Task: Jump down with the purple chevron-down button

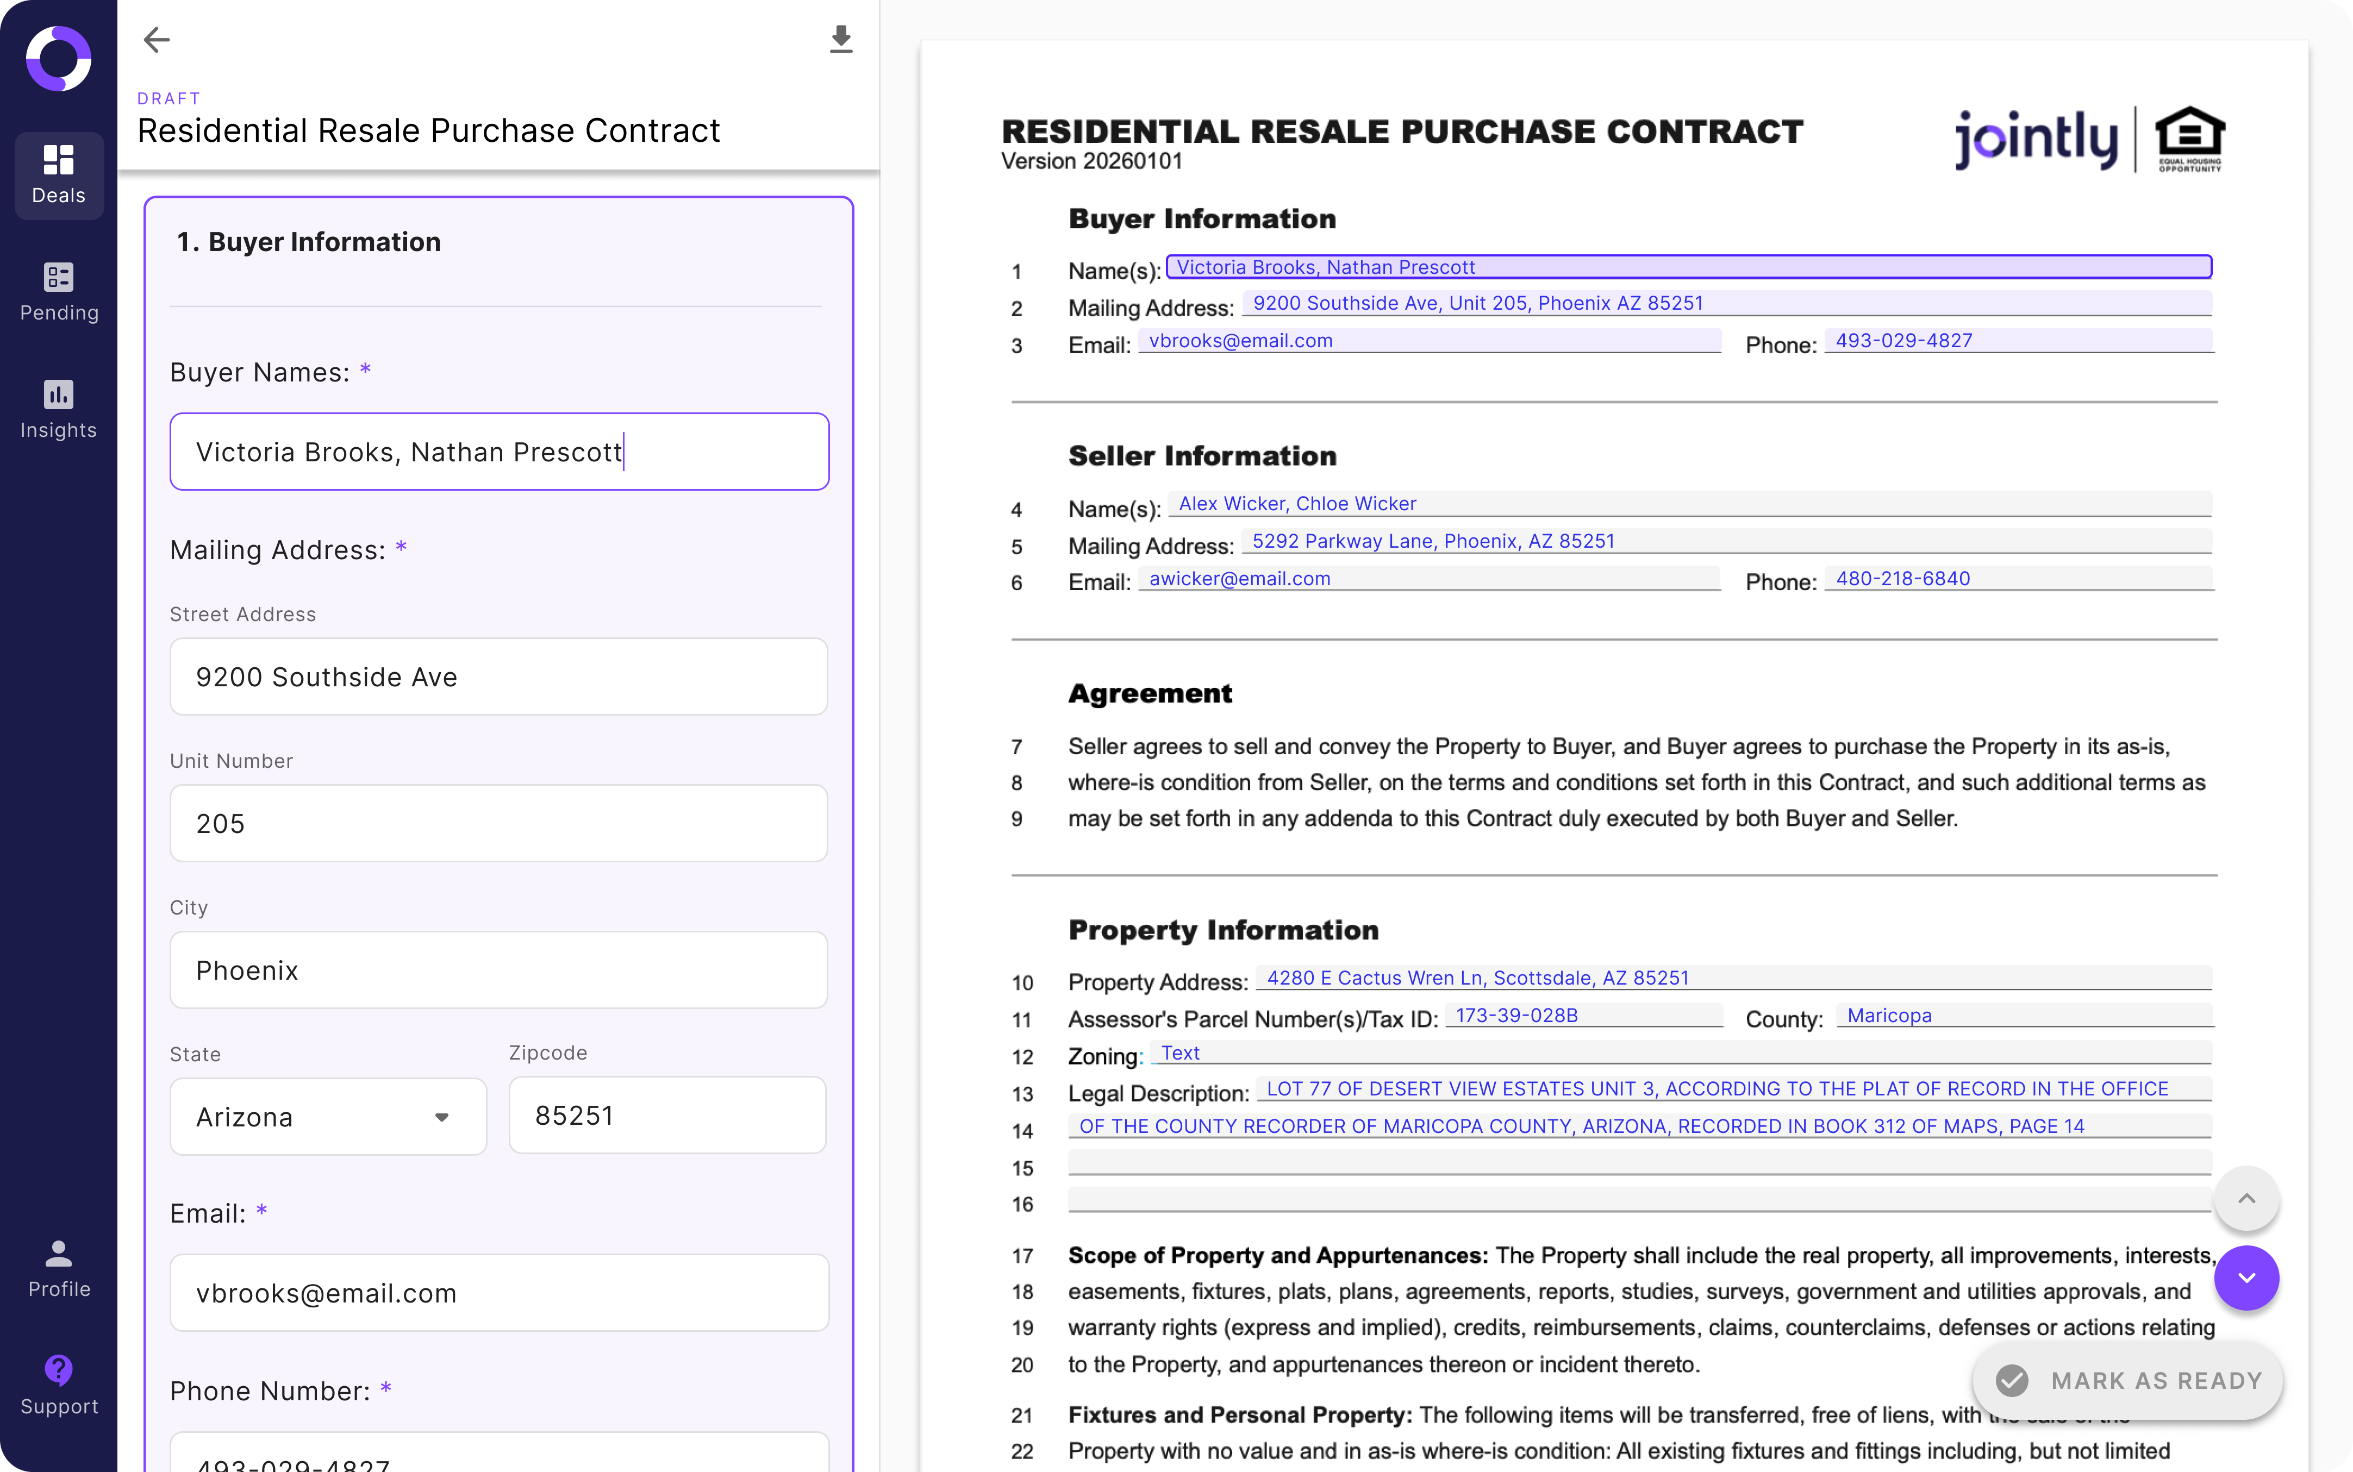Action: [2245, 1277]
